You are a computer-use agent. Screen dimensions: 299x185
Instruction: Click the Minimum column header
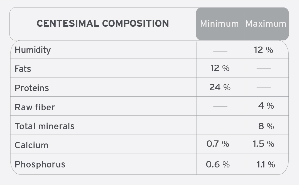[x=219, y=24]
